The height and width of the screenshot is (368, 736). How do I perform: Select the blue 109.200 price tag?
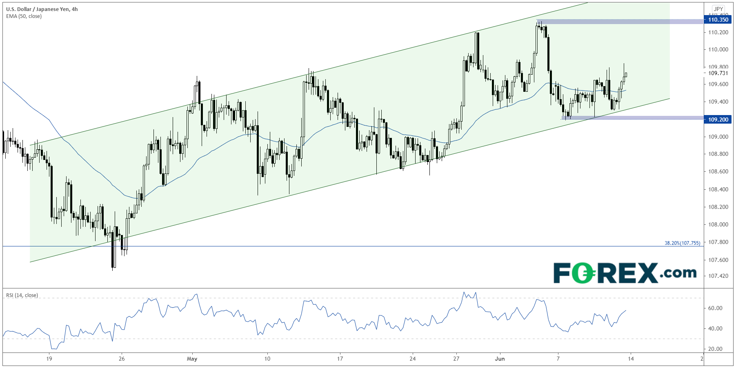pos(718,120)
